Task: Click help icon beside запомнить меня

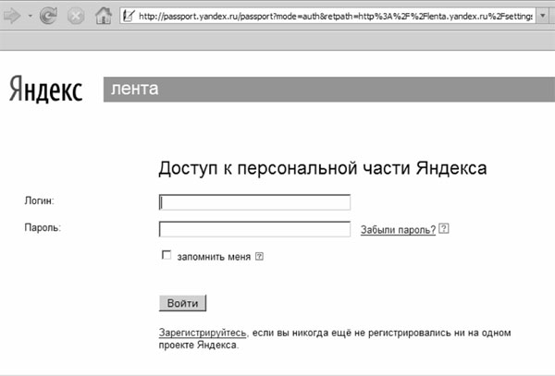Action: [x=259, y=257]
